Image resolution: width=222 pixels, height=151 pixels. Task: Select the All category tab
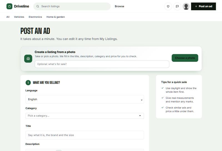tap(8, 17)
